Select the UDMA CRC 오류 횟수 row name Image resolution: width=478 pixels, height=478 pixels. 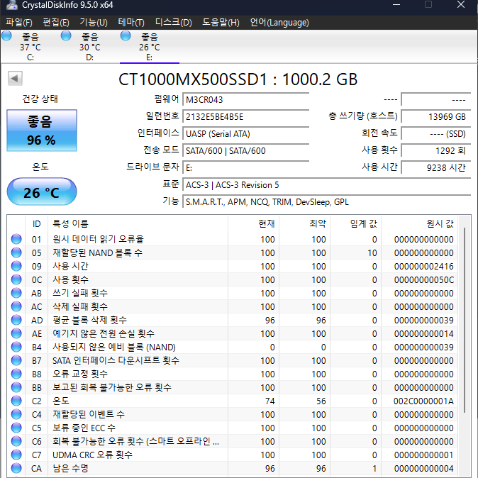click(92, 455)
